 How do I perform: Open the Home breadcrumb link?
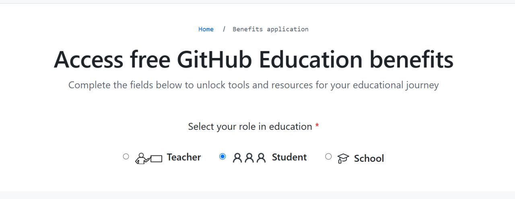206,29
